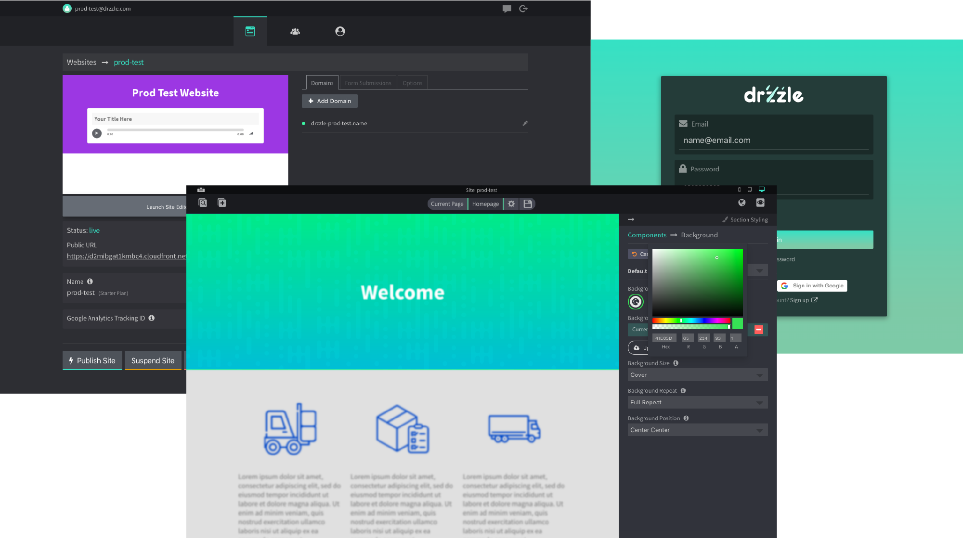Open the team members icon in top navigation

tap(295, 31)
